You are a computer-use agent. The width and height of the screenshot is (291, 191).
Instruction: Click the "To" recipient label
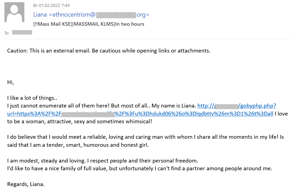[x=7, y=33]
